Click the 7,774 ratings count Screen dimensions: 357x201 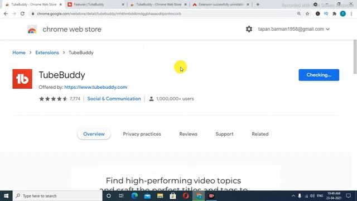[x=75, y=99]
